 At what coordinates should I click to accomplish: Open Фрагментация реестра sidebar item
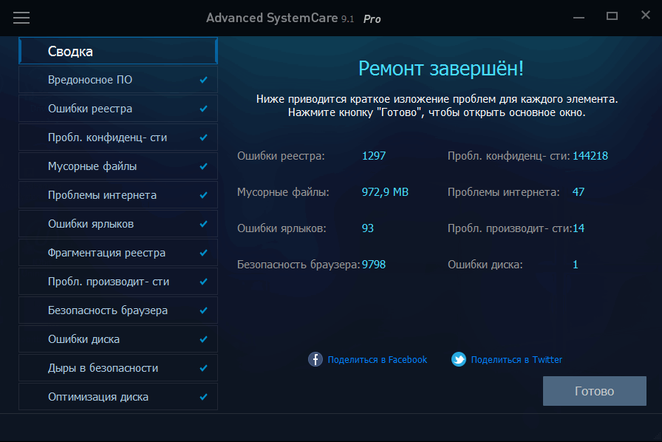tap(118, 253)
